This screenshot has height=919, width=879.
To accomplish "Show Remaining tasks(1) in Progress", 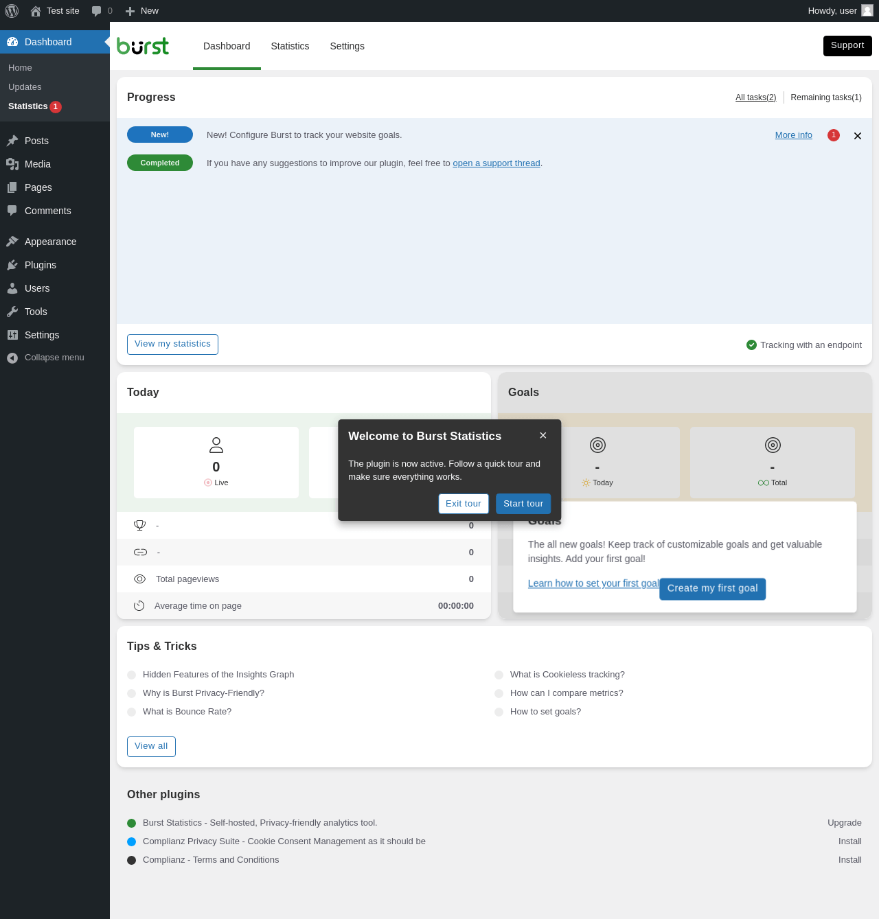I will [x=826, y=97].
